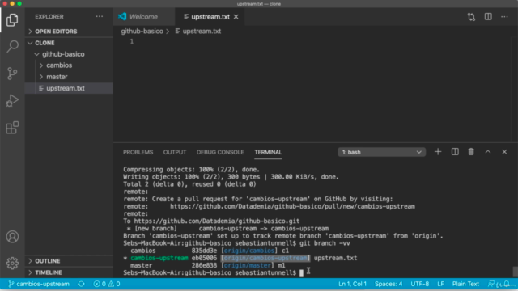This screenshot has width=518, height=291.
Task: Click highlighted origin/cambios-upstream in terminal
Action: pyautogui.click(x=265, y=258)
